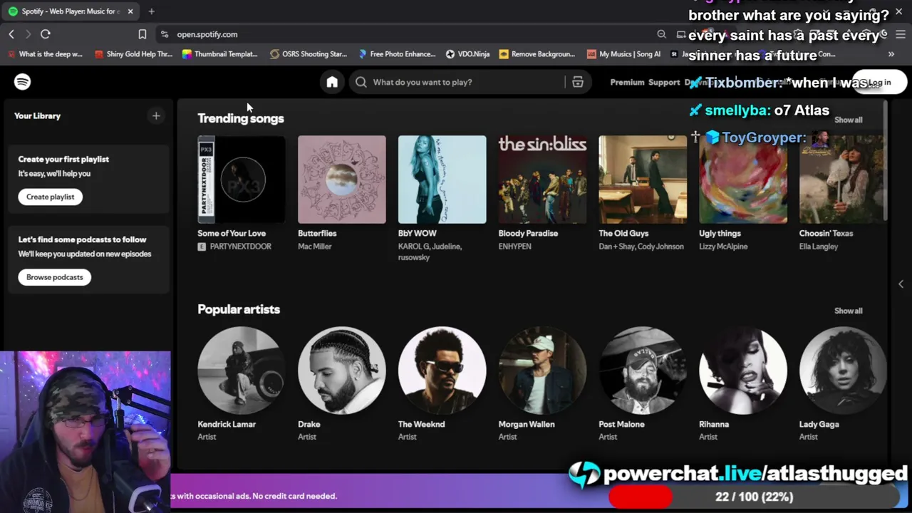912x513 pixels.
Task: Click the 'Popular artists' section heading
Action: [x=239, y=309]
